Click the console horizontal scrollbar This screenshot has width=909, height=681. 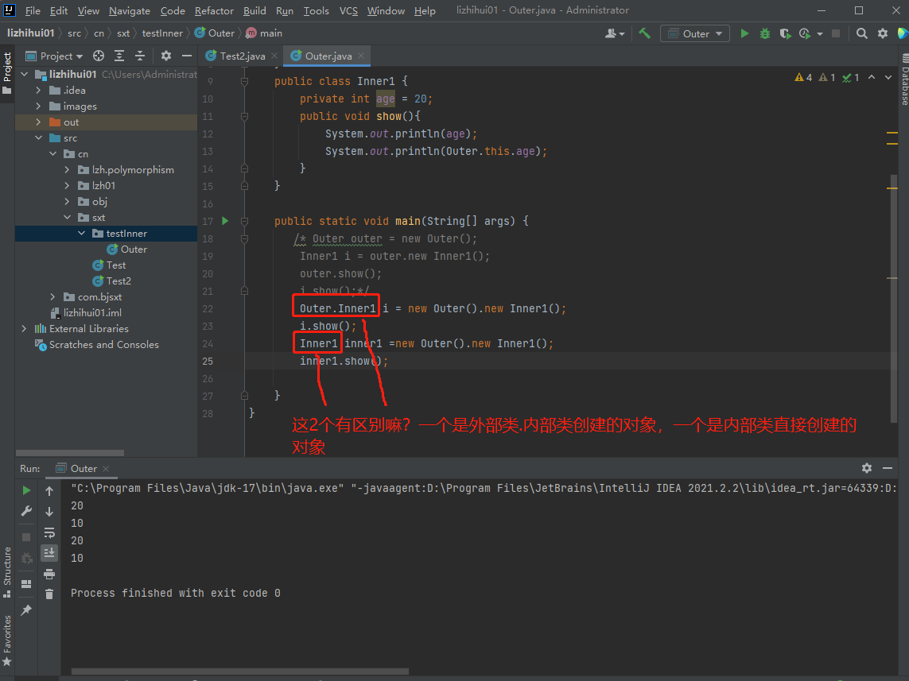tap(240, 671)
